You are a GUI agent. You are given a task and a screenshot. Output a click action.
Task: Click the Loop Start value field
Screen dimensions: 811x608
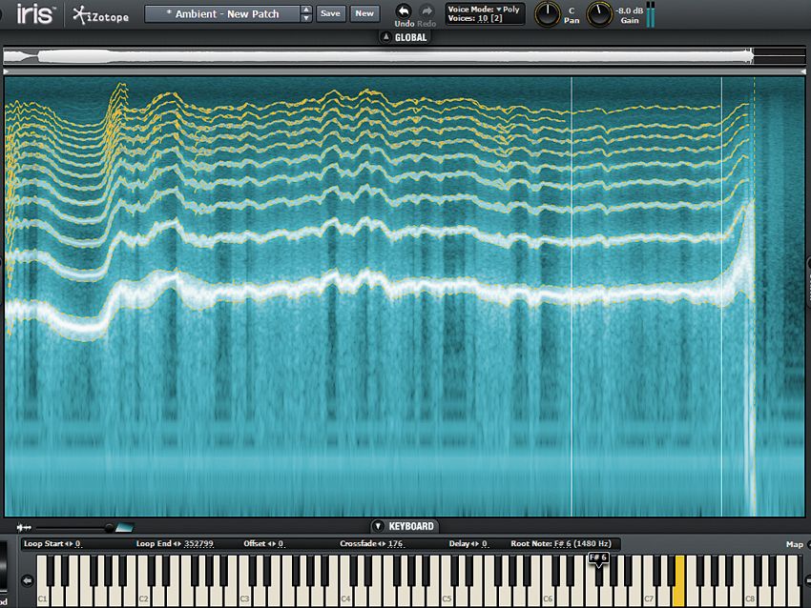[78, 544]
